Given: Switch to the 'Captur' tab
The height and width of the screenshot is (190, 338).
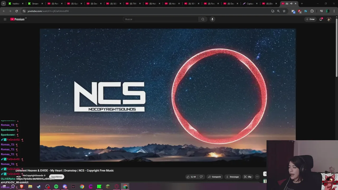Looking at the screenshot, I should pos(250,4).
